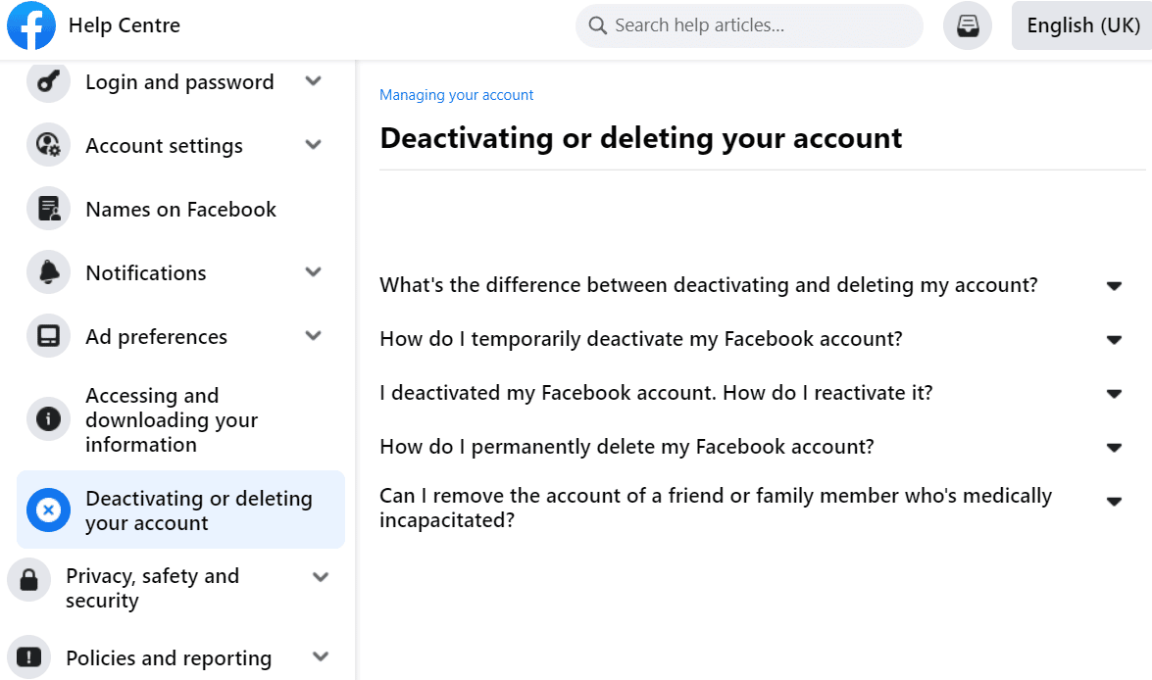1152x680 pixels.
Task: Expand arrow for deactivating versus deleting difference
Action: pyautogui.click(x=1115, y=286)
